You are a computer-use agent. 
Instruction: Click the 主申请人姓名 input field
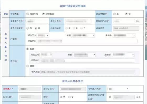coord(37,21)
